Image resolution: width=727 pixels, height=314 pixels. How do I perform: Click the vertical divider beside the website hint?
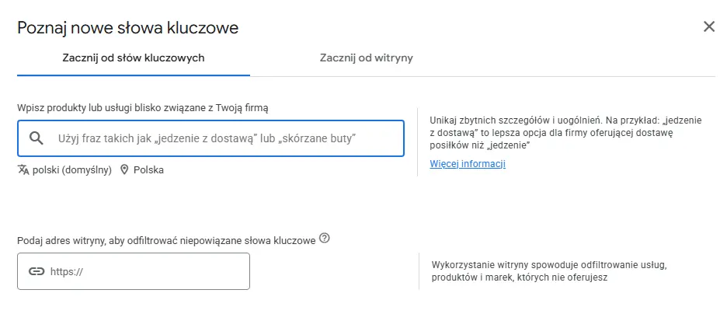419,270
